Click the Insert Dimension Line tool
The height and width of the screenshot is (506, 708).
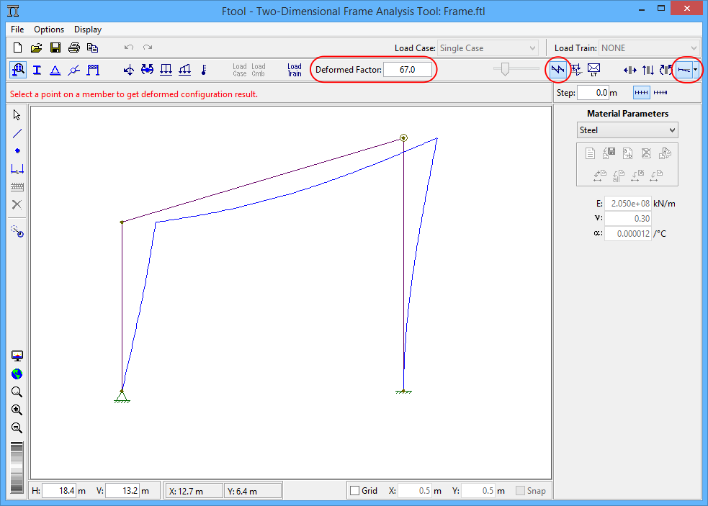tap(17, 168)
